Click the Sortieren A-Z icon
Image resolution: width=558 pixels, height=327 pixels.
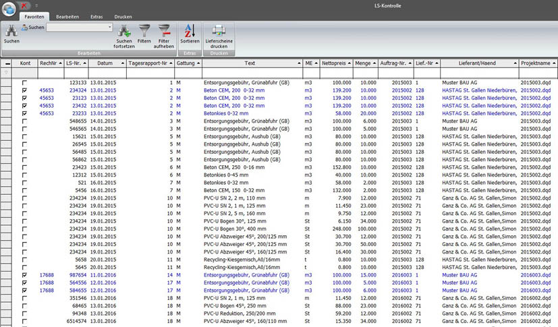coord(190,30)
